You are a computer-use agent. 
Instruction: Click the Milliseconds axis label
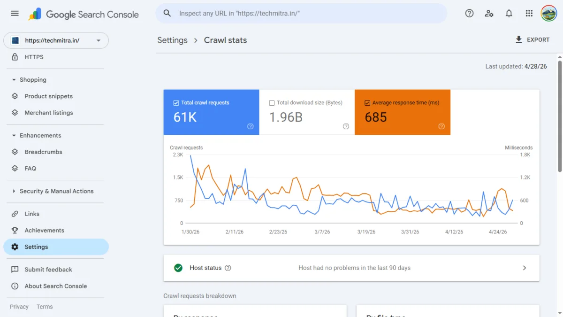click(x=518, y=147)
